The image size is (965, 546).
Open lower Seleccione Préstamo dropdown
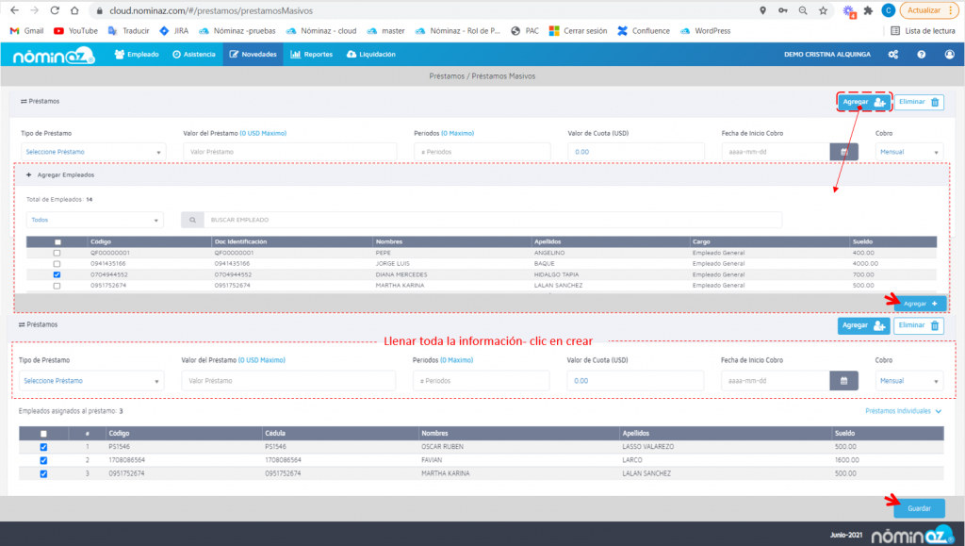pyautogui.click(x=91, y=381)
